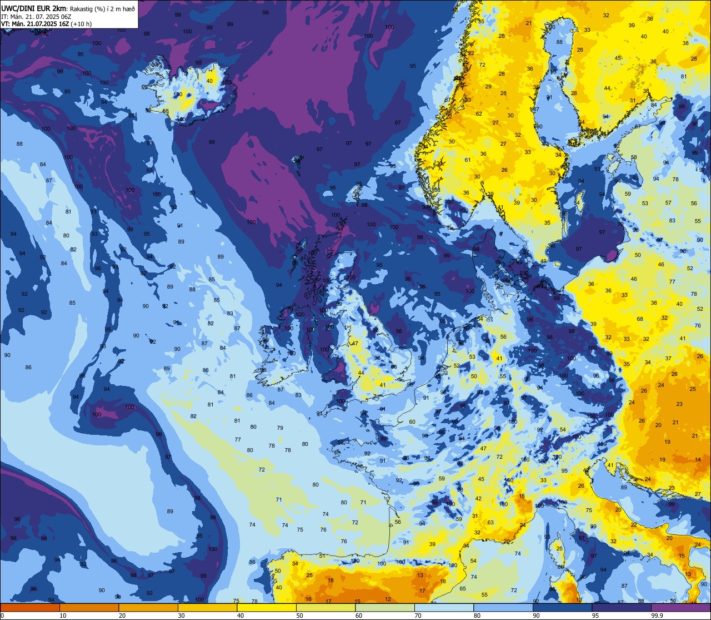This screenshot has width=711, height=620.
Task: Click the 90–95% dark blue legend segment
Action: pos(562,608)
